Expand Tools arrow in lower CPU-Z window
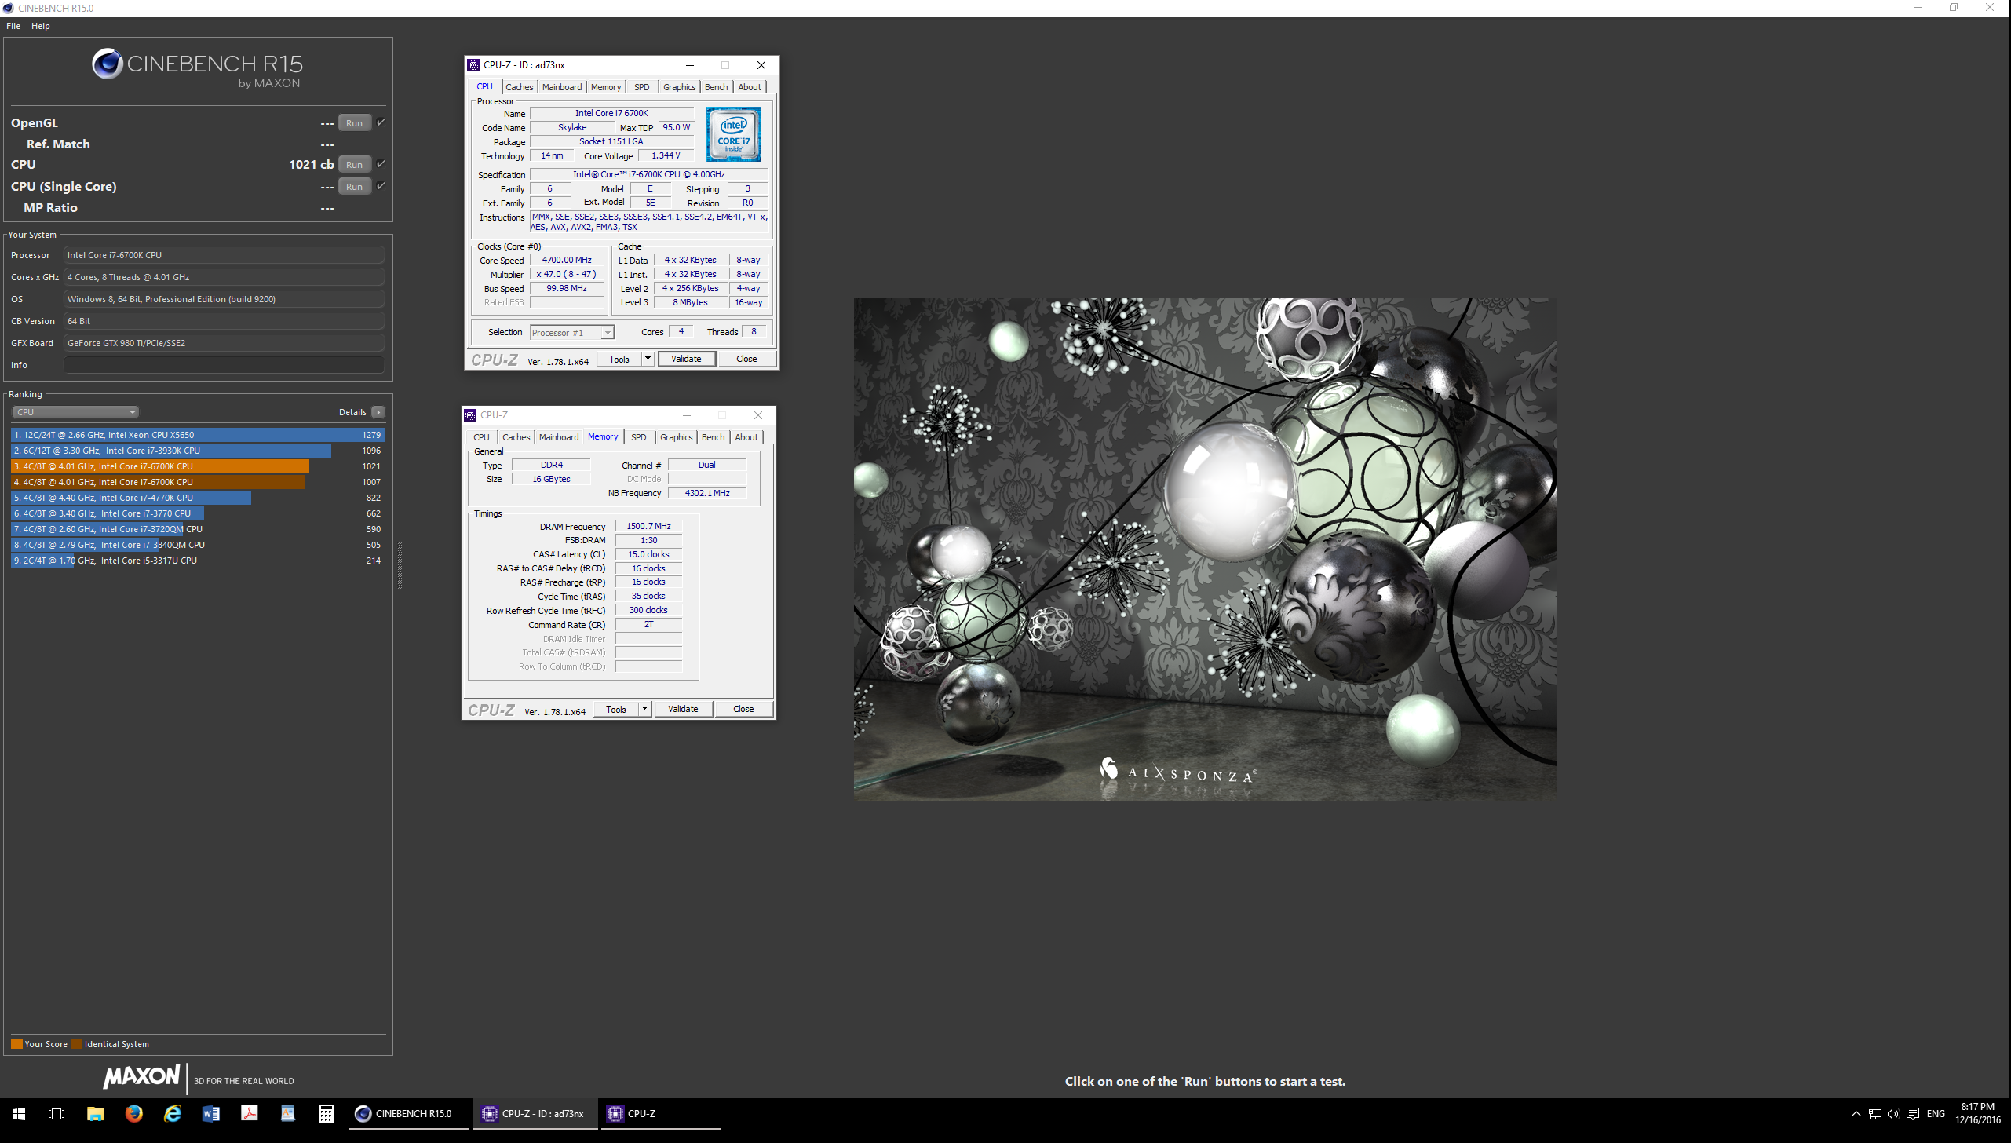 (644, 709)
